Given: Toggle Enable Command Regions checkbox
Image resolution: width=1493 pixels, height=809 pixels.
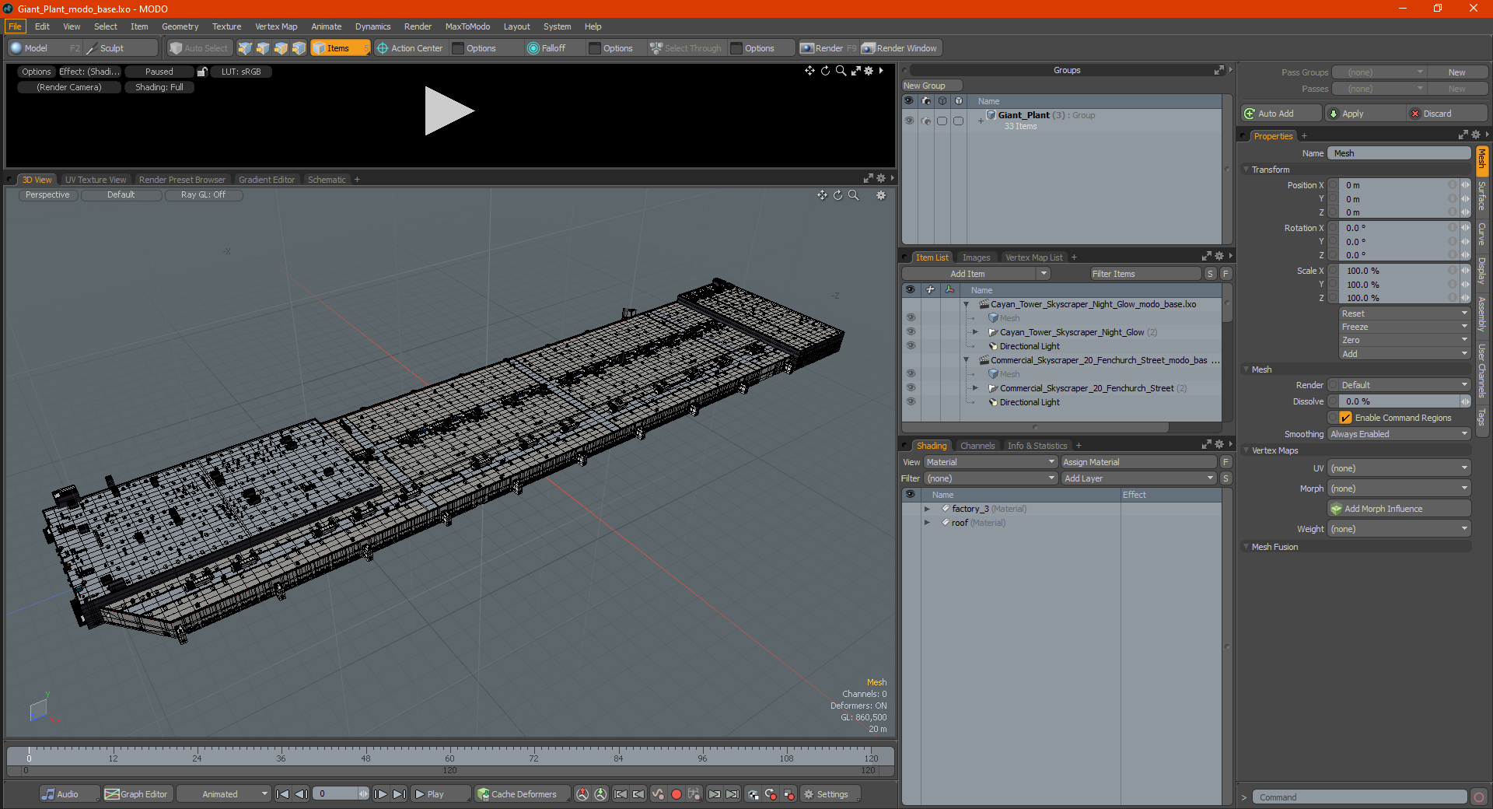Looking at the screenshot, I should click(x=1346, y=418).
